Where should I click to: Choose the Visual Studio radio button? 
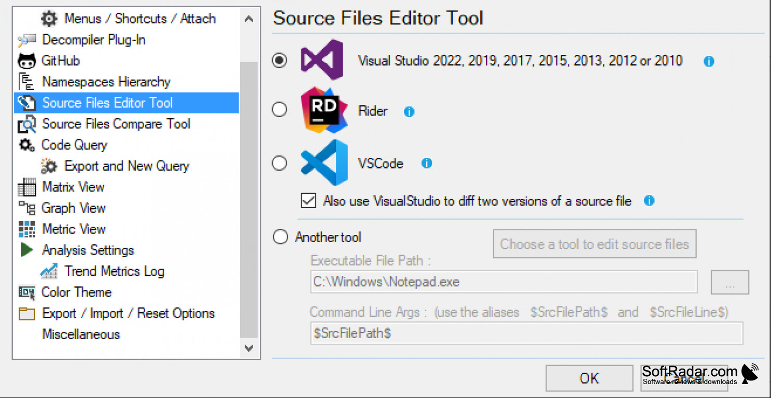279,61
